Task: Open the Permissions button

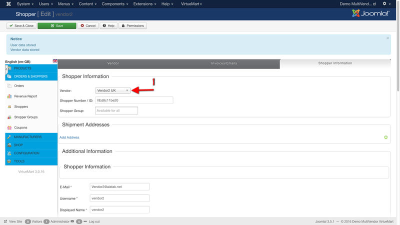Action: pos(132,26)
